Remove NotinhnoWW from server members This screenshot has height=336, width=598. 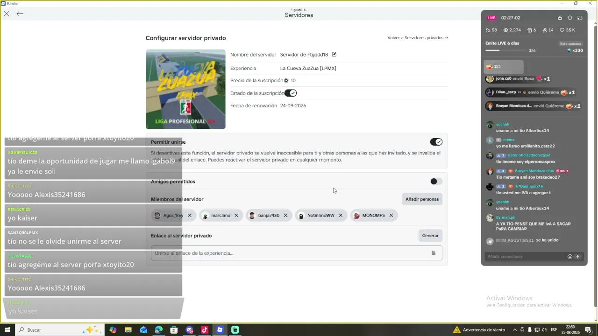(341, 215)
